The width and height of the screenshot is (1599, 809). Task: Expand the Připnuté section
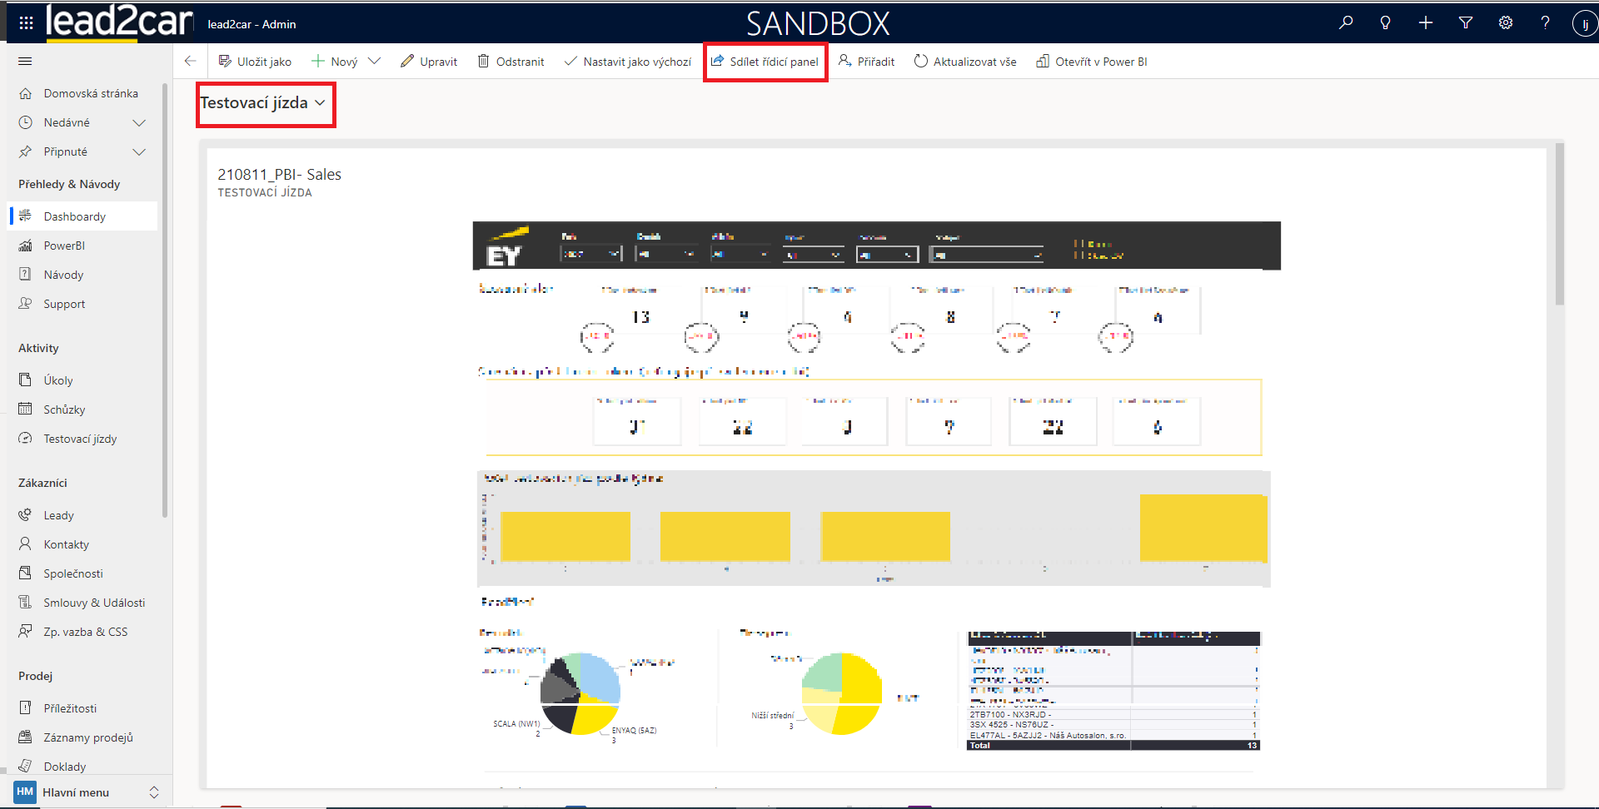click(139, 152)
